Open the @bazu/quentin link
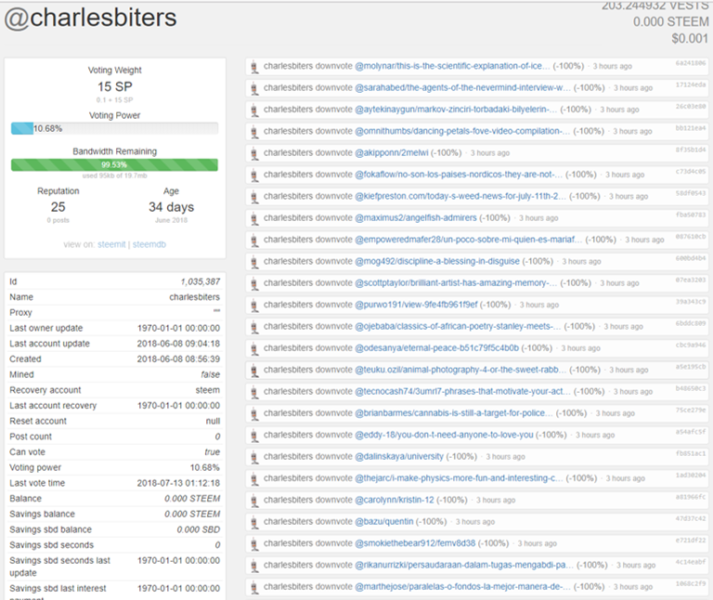 pos(383,521)
